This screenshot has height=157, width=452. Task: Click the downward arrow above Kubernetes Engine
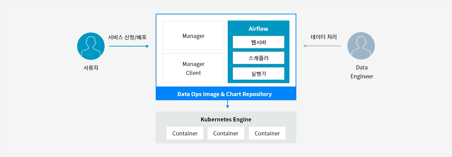[227, 105]
